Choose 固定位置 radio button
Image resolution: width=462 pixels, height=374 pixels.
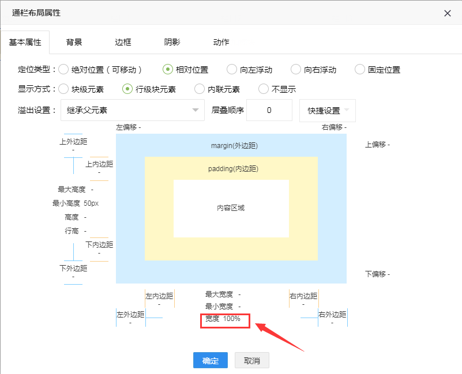(360, 70)
